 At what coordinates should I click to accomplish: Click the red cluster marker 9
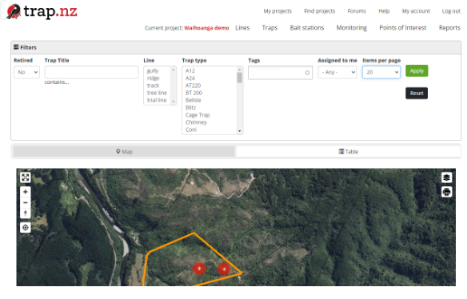coord(199,269)
